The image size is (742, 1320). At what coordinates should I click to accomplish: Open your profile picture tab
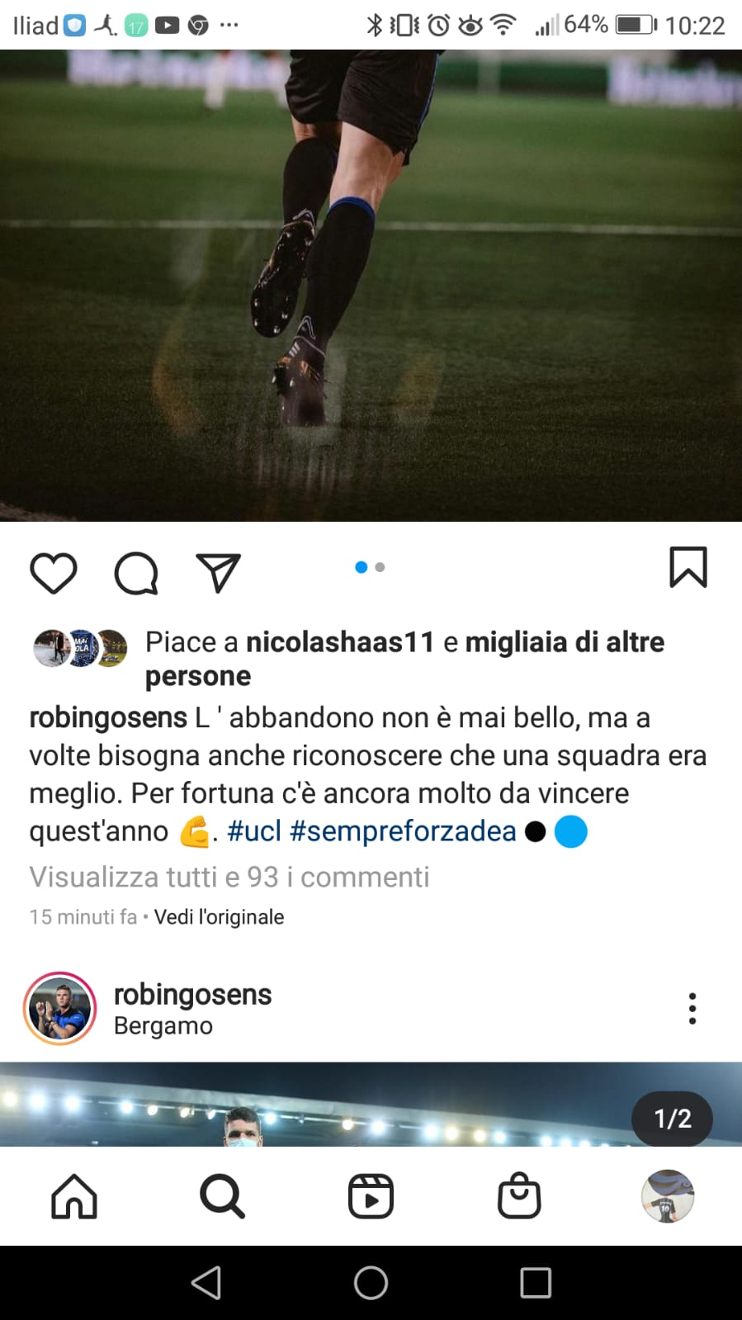pos(668,1196)
